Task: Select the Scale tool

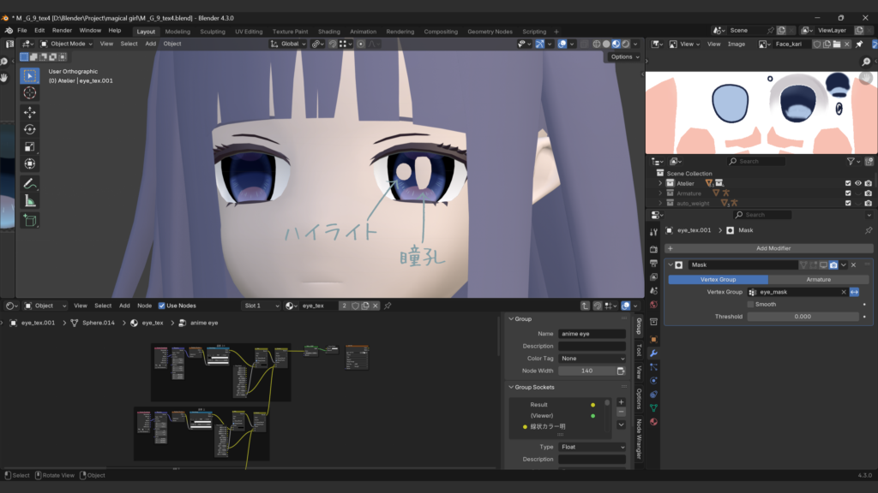Action: point(30,146)
